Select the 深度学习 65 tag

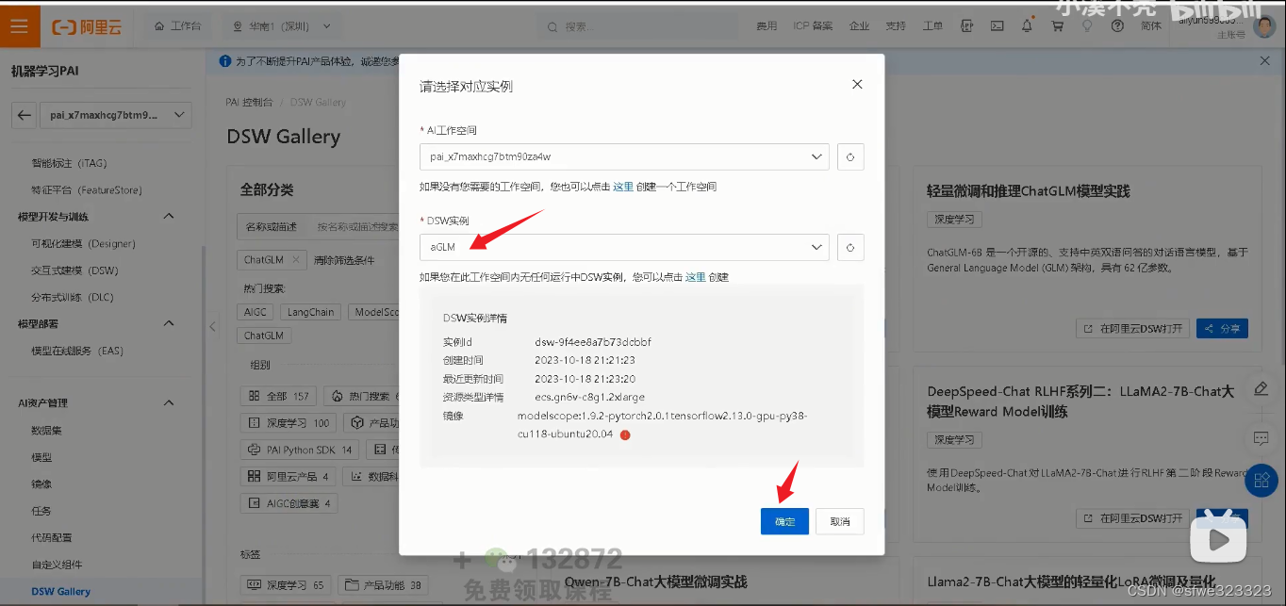pos(285,585)
